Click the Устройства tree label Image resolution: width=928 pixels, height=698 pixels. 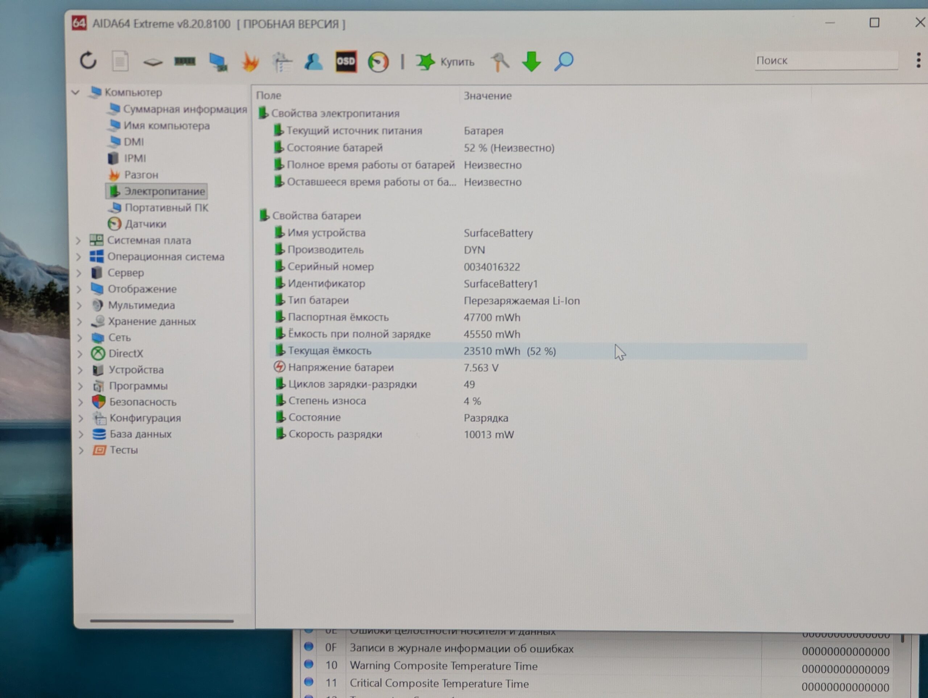point(136,370)
